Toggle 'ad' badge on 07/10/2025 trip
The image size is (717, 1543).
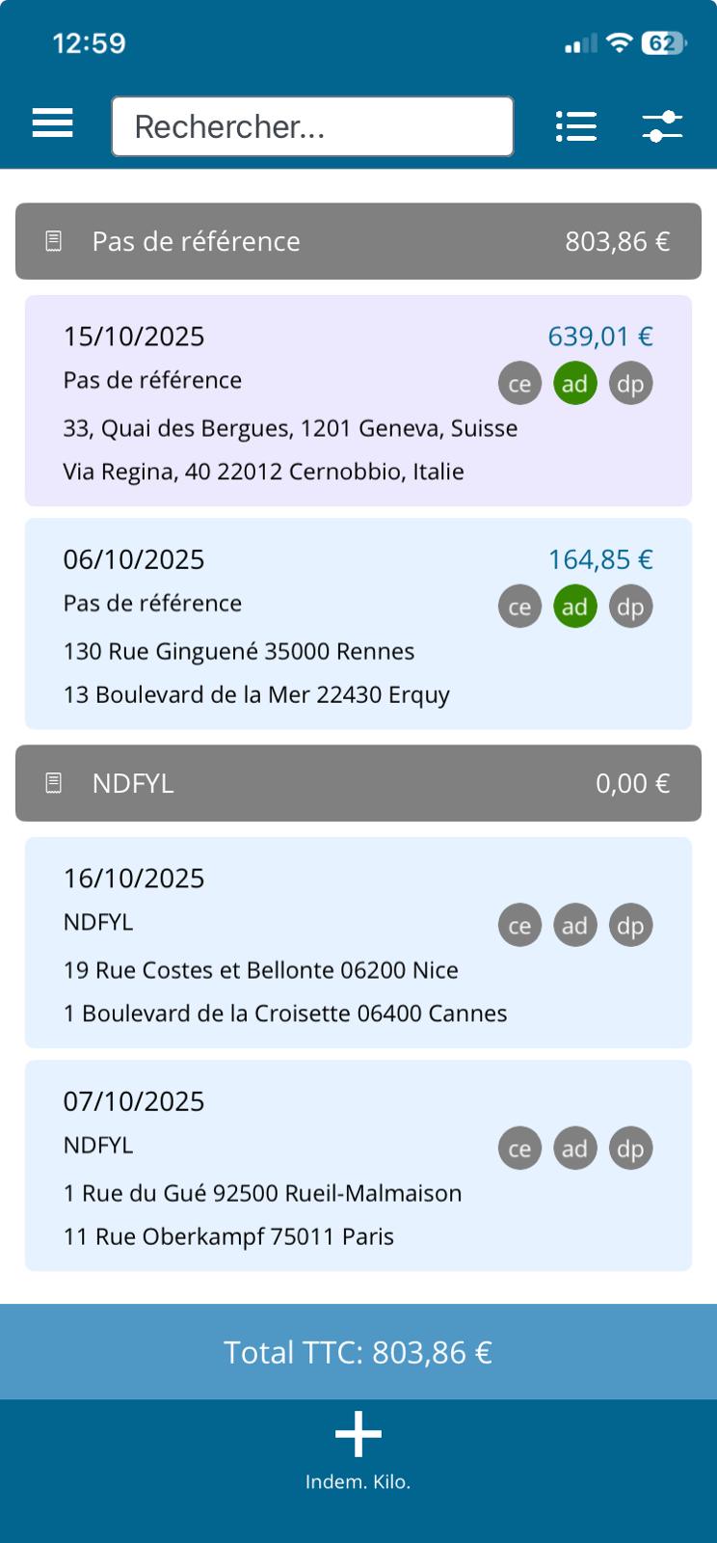pyautogui.click(x=575, y=1149)
